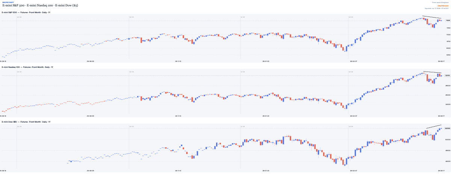Click the 26-01-23 date label under Dow chart
This screenshot has width=451, height=175.
click(266, 171)
